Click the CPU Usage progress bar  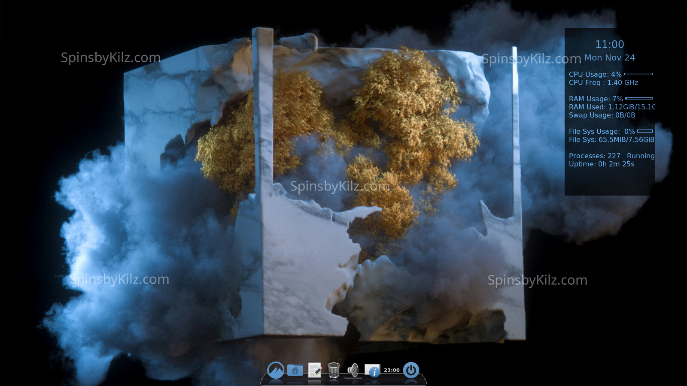[638, 74]
